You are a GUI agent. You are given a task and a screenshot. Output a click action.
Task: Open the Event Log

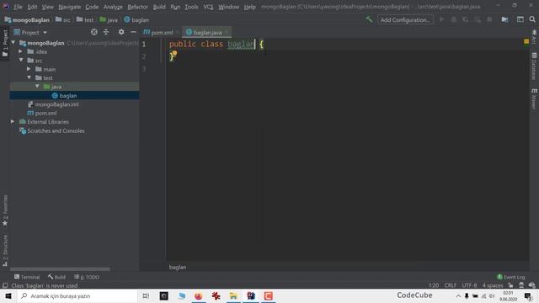tap(511, 277)
